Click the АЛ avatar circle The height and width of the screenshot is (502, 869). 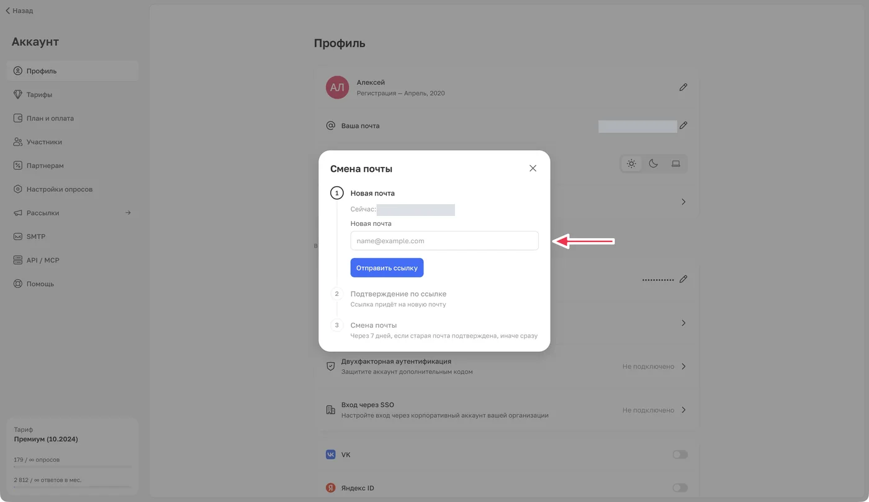pos(337,87)
